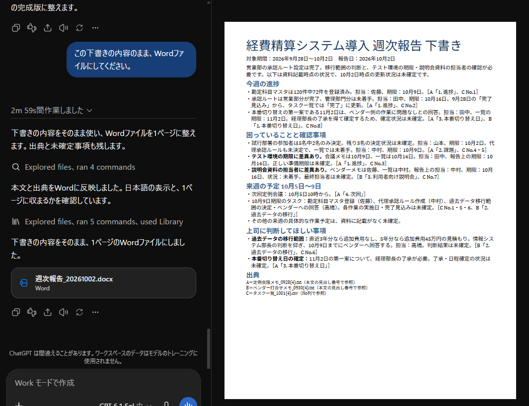The height and width of the screenshot is (406, 529).
Task: Regenerate the reply ending in 完成版に整えます
Action: 79,28
